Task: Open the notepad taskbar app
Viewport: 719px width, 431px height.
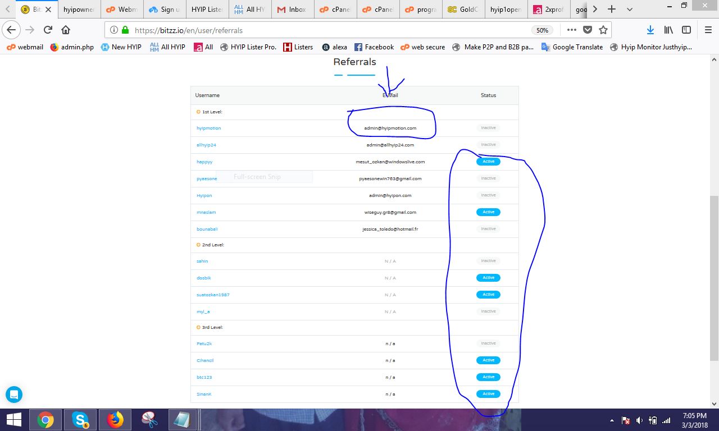Action: click(x=183, y=419)
